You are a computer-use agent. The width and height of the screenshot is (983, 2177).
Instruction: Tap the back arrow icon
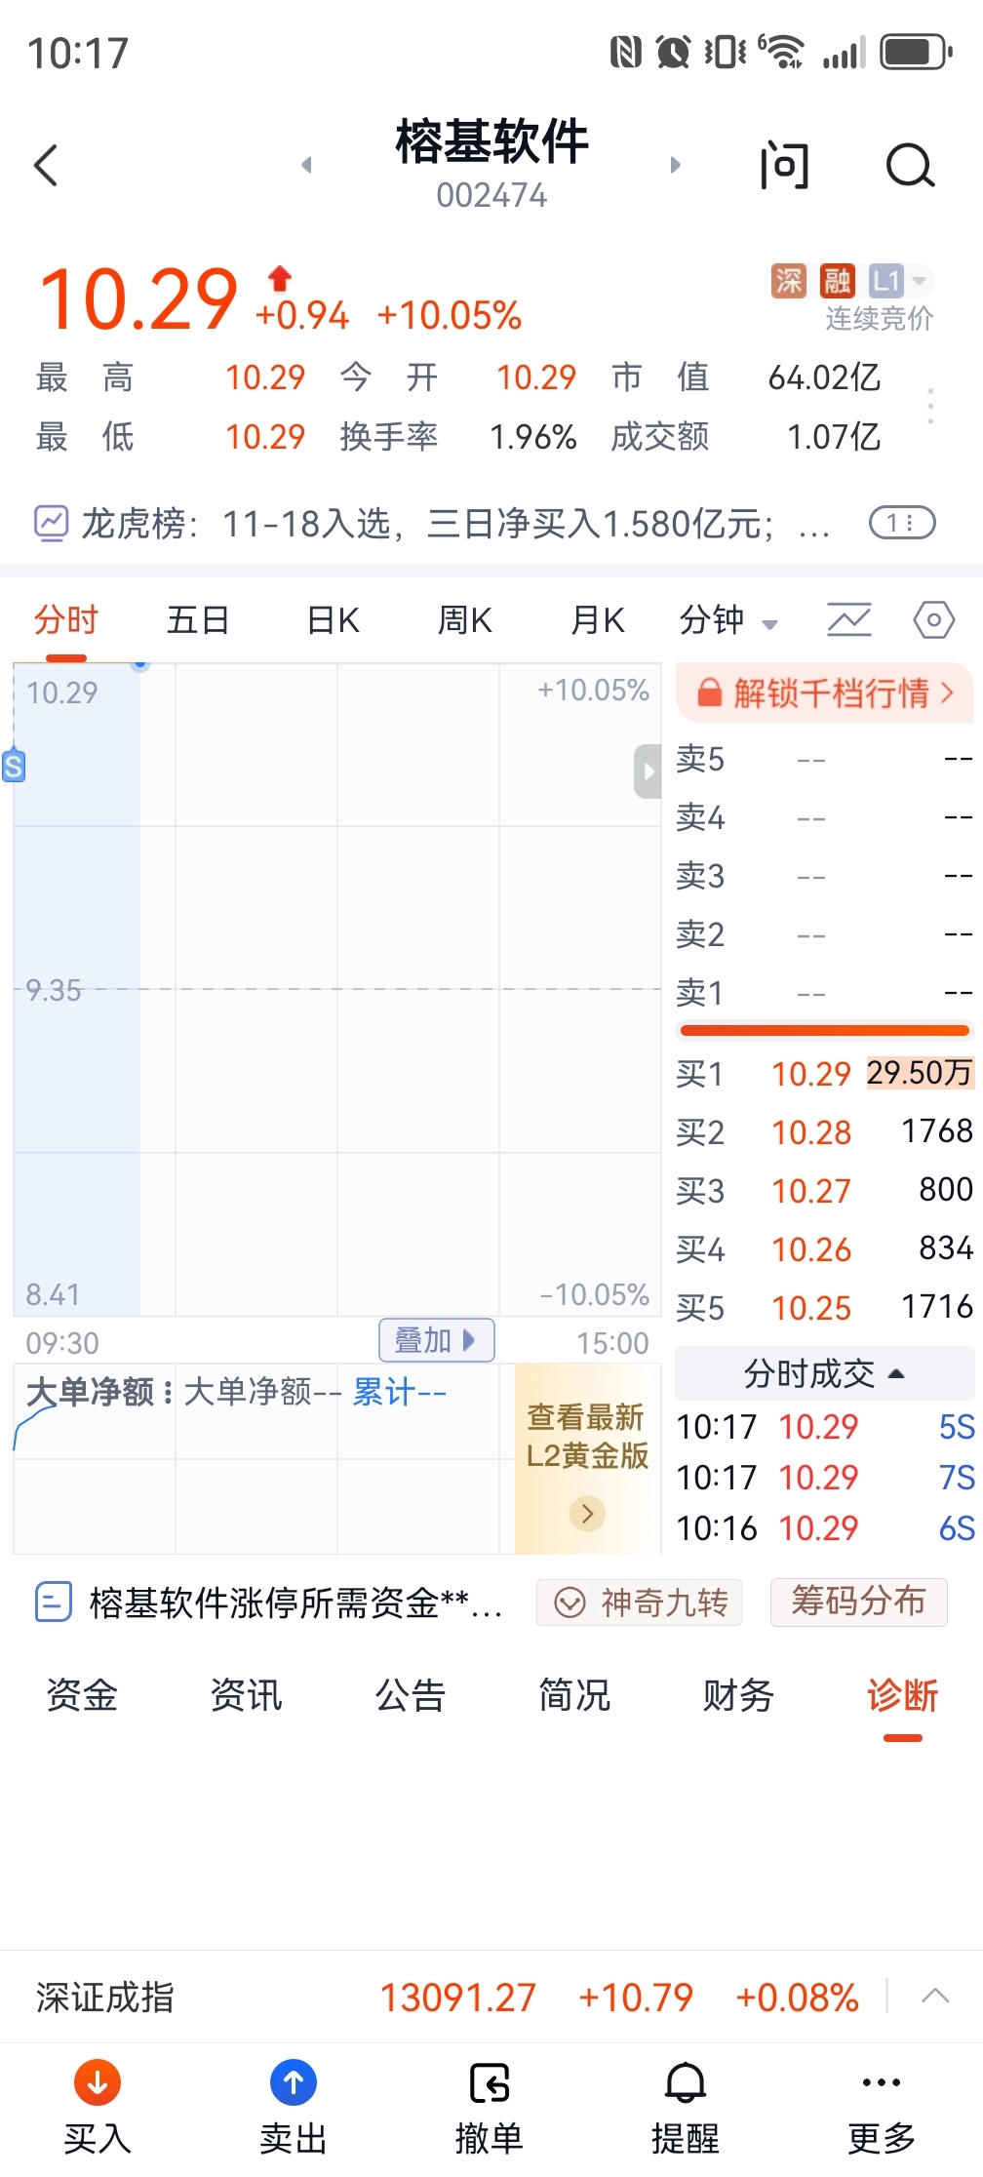46,165
